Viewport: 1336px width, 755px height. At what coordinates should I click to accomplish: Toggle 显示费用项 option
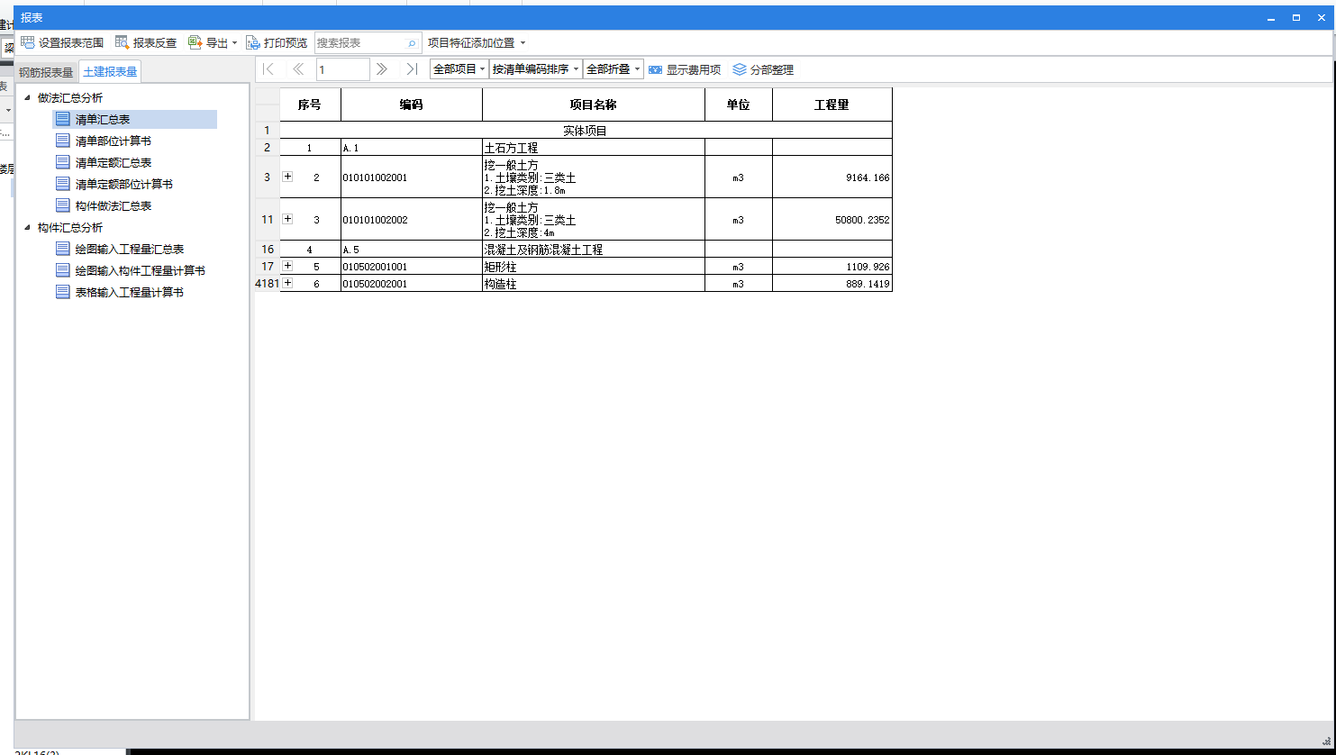(x=685, y=69)
